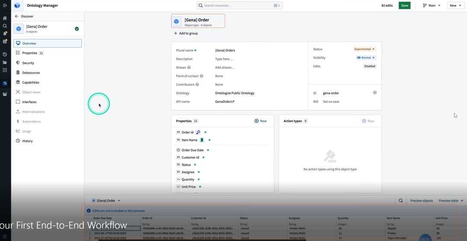Viewport: 467px width, 241px height.
Task: Click the preview search magnifier icon
Action: pos(401,200)
